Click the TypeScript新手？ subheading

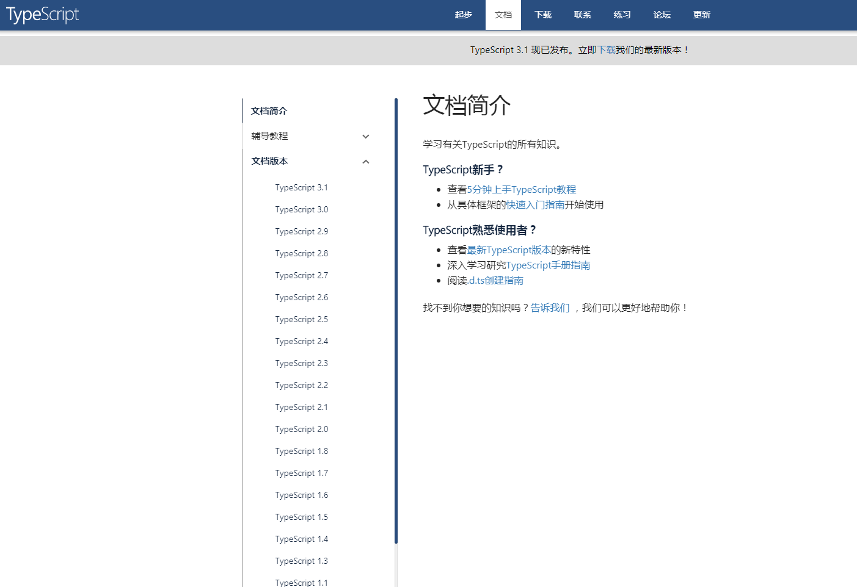(x=463, y=170)
